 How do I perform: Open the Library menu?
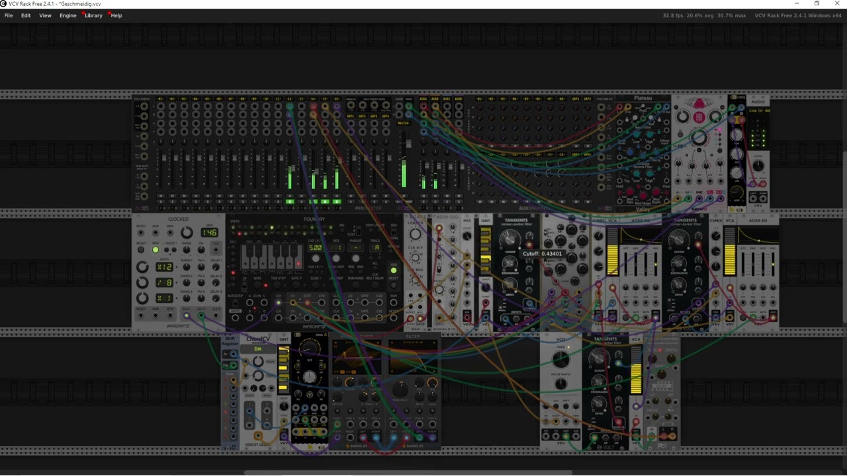93,15
